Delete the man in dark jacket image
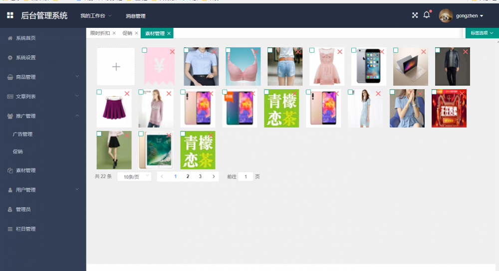The height and width of the screenshot is (271, 499). tap(466, 52)
